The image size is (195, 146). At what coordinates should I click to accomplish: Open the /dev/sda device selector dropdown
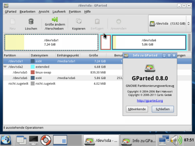point(170,24)
